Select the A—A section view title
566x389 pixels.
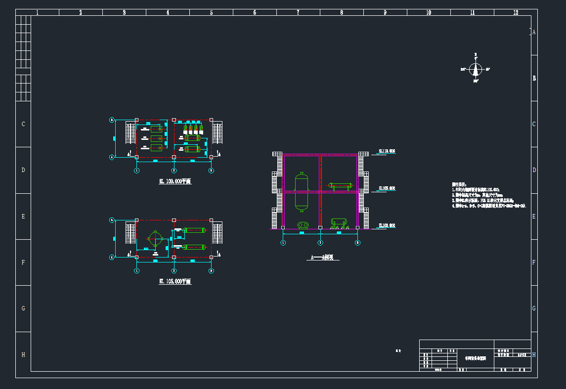(322, 258)
